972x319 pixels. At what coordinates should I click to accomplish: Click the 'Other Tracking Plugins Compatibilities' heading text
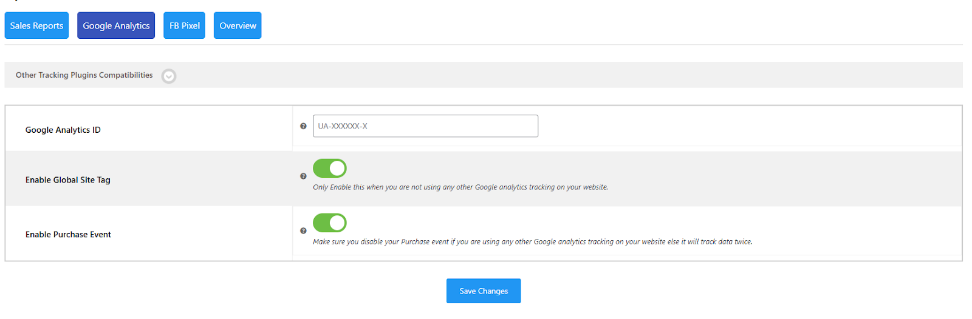pos(84,75)
